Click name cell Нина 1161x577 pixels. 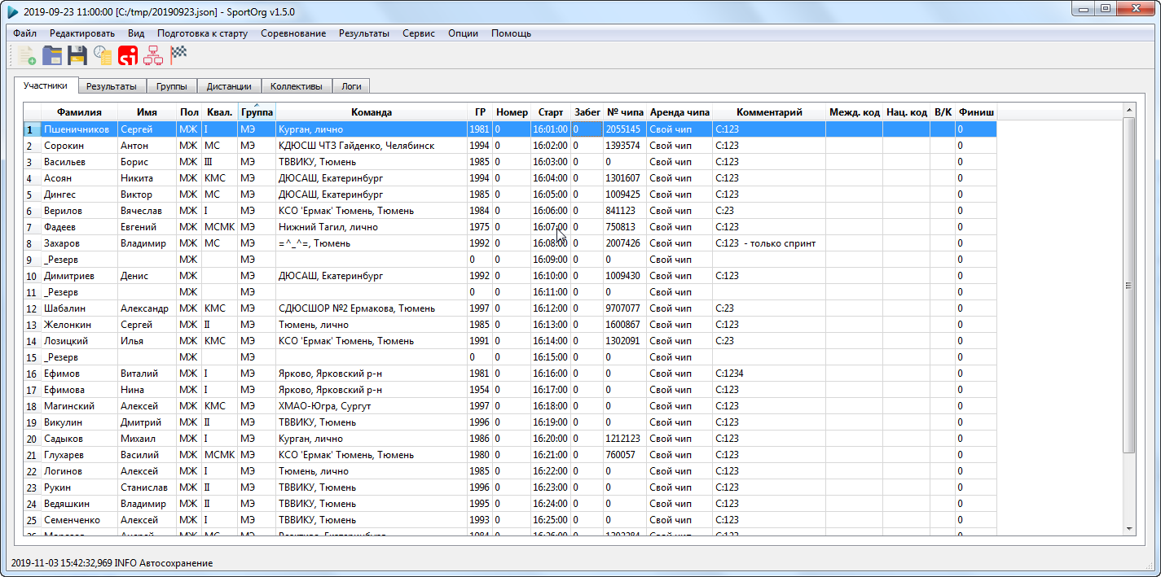pos(147,390)
